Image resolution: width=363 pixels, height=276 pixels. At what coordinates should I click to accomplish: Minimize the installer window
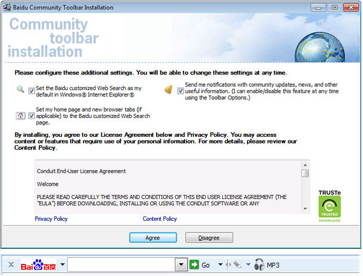click(x=318, y=7)
